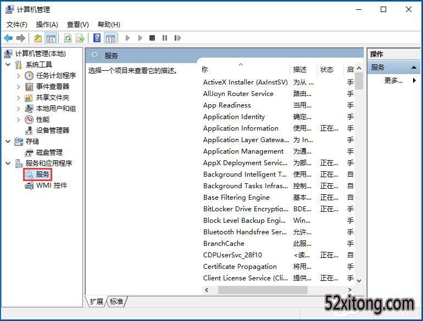Expand the 任务计划程序 node chevron
Viewport: 423px width, 321px height.
[x=18, y=76]
